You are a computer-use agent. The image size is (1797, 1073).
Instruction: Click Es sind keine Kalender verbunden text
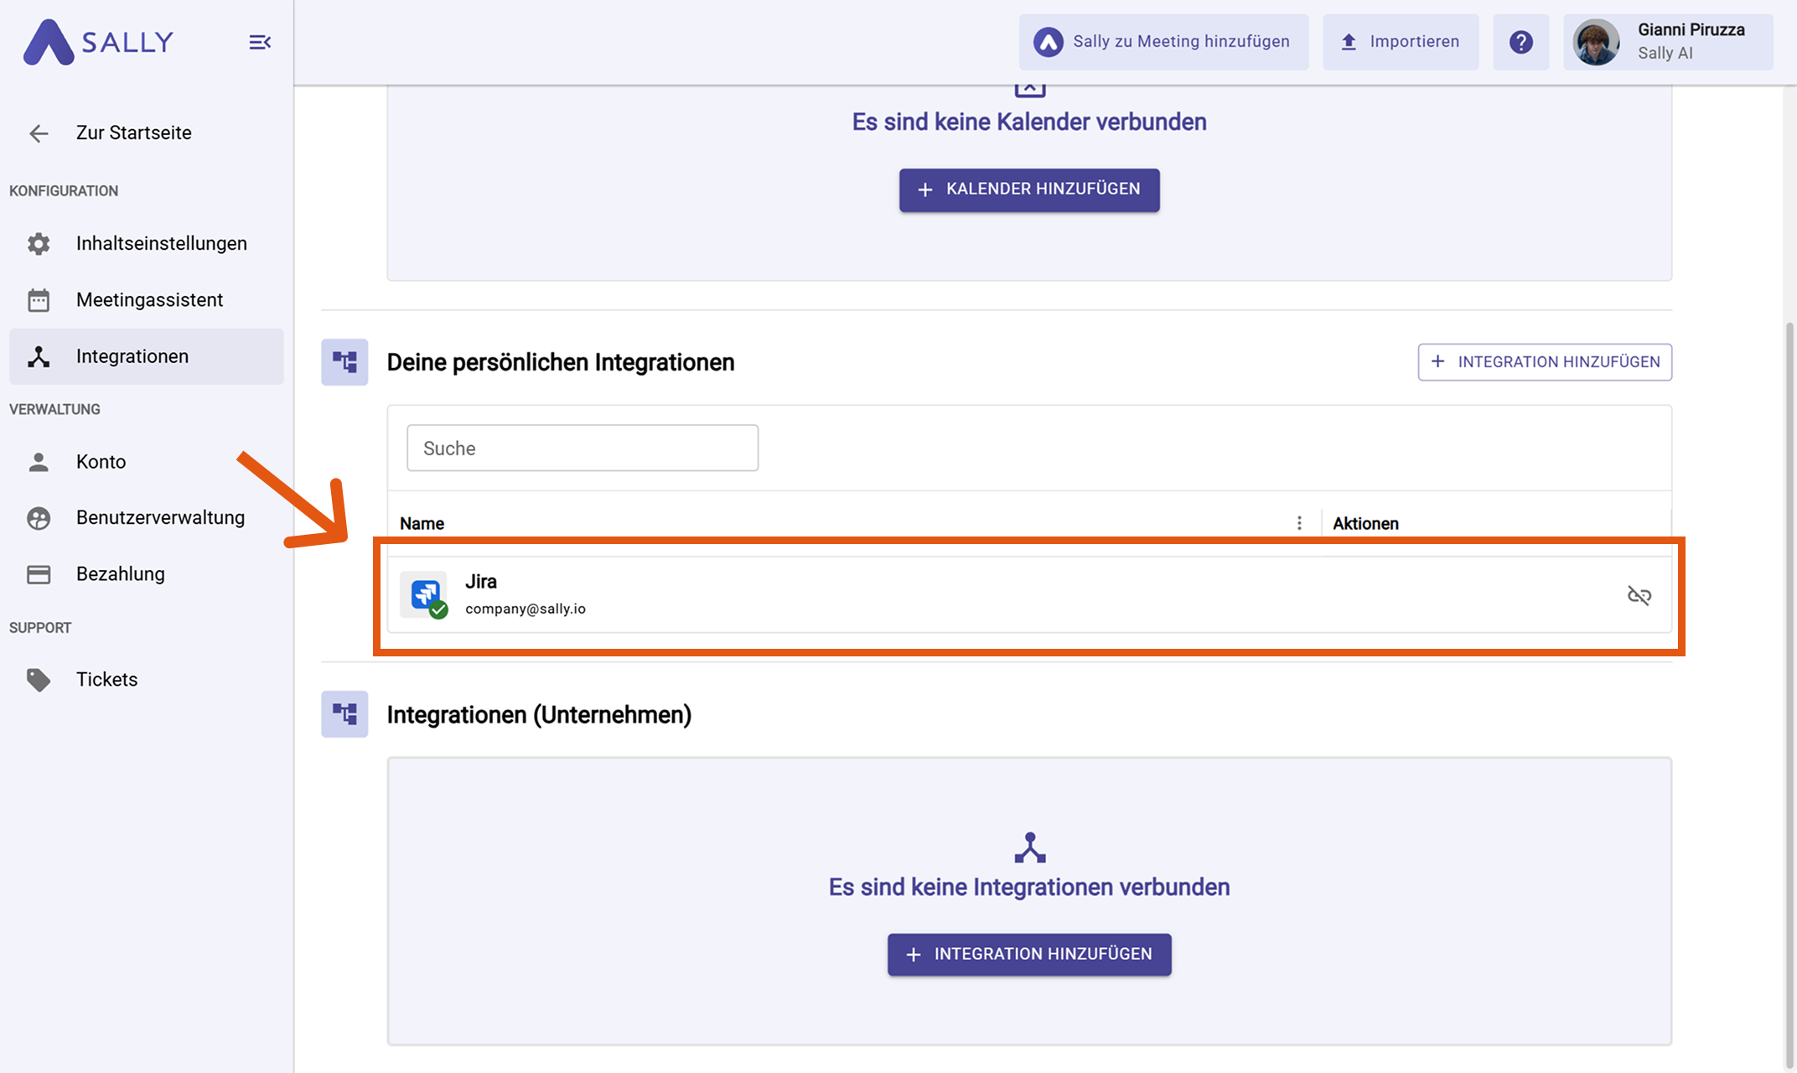coord(1029,122)
